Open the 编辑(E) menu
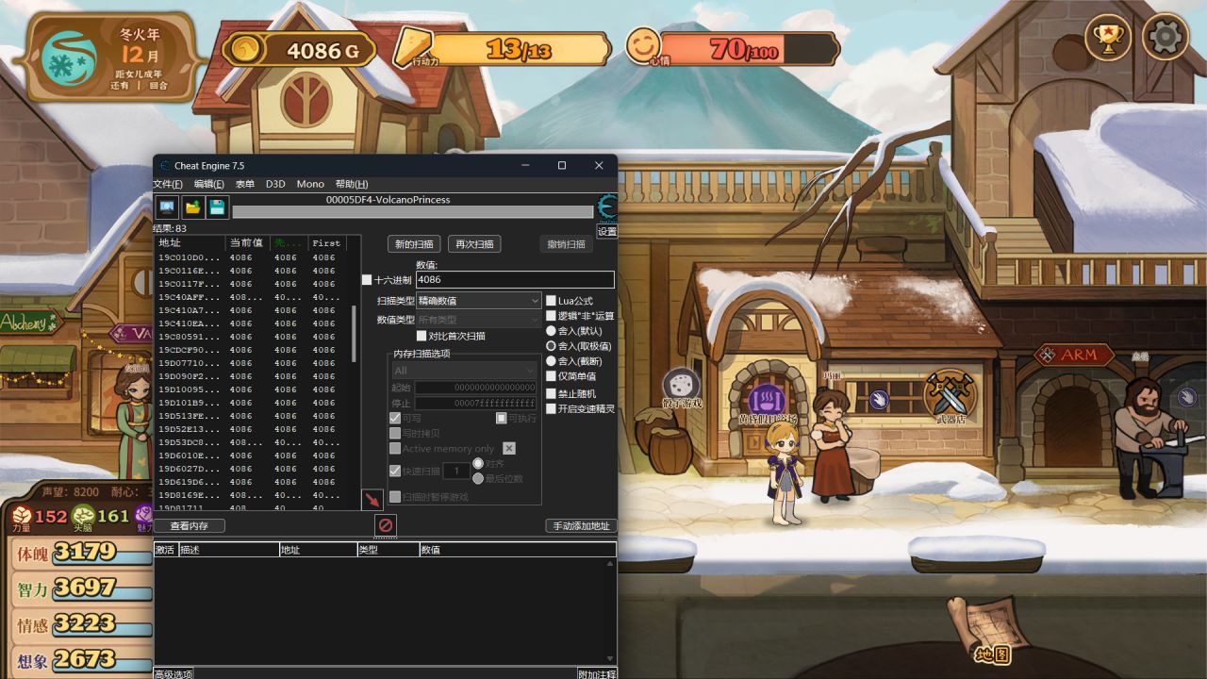This screenshot has height=679, width=1207. pyautogui.click(x=209, y=184)
